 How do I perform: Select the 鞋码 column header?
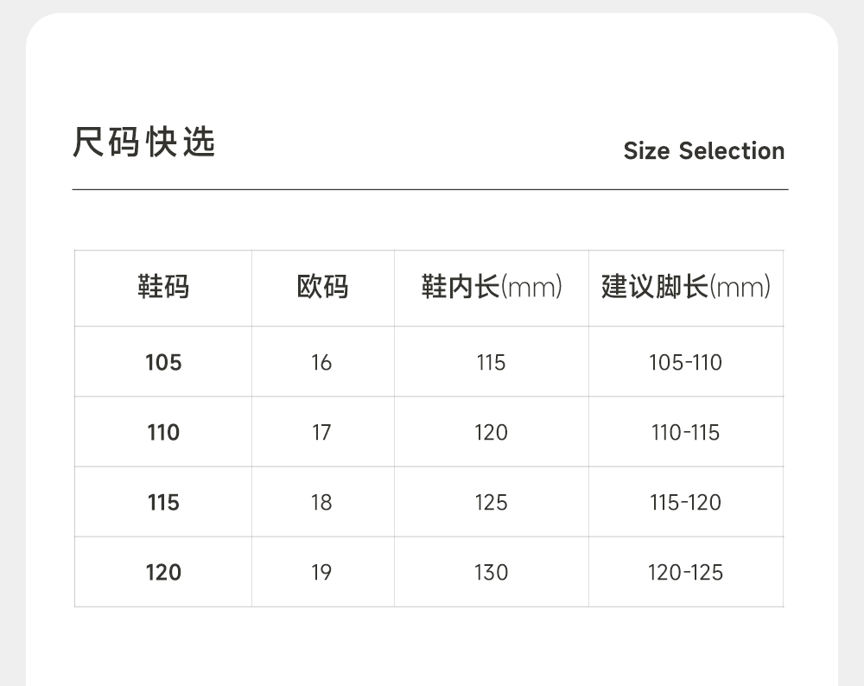coord(163,287)
